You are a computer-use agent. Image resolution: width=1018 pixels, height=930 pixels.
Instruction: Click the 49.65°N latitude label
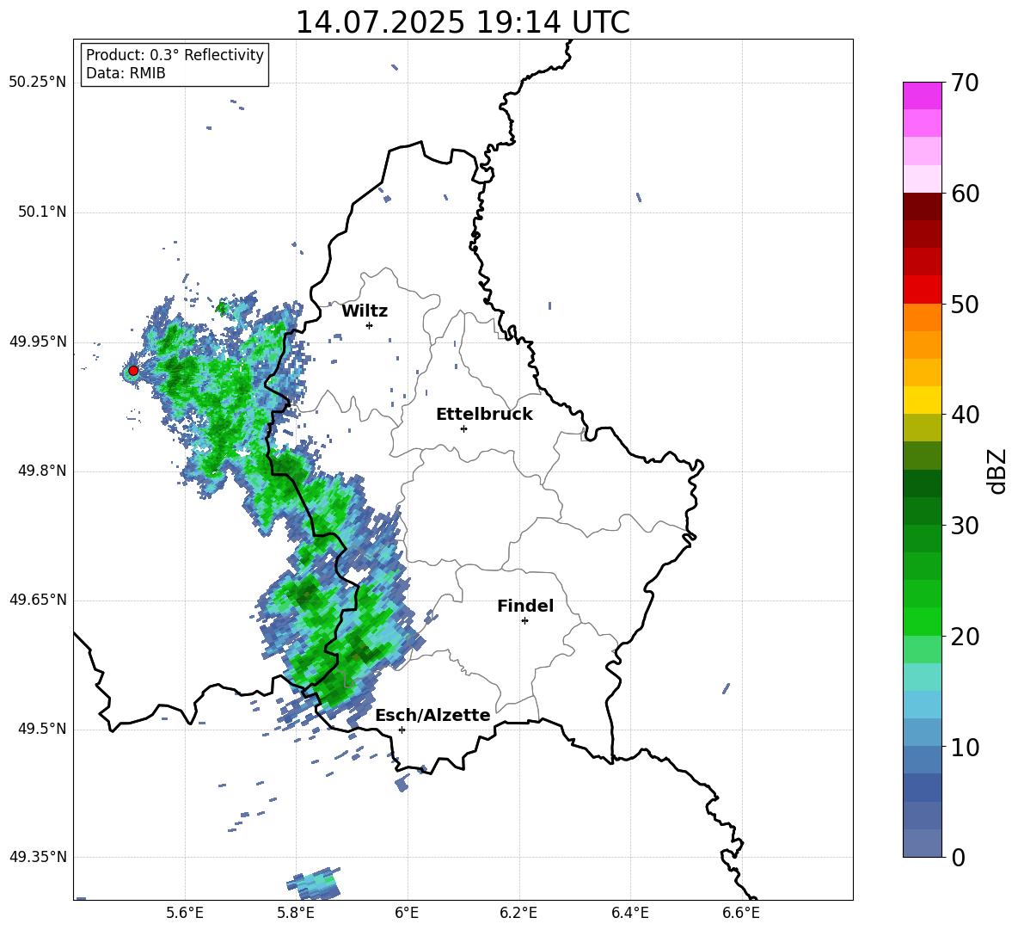pos(38,600)
